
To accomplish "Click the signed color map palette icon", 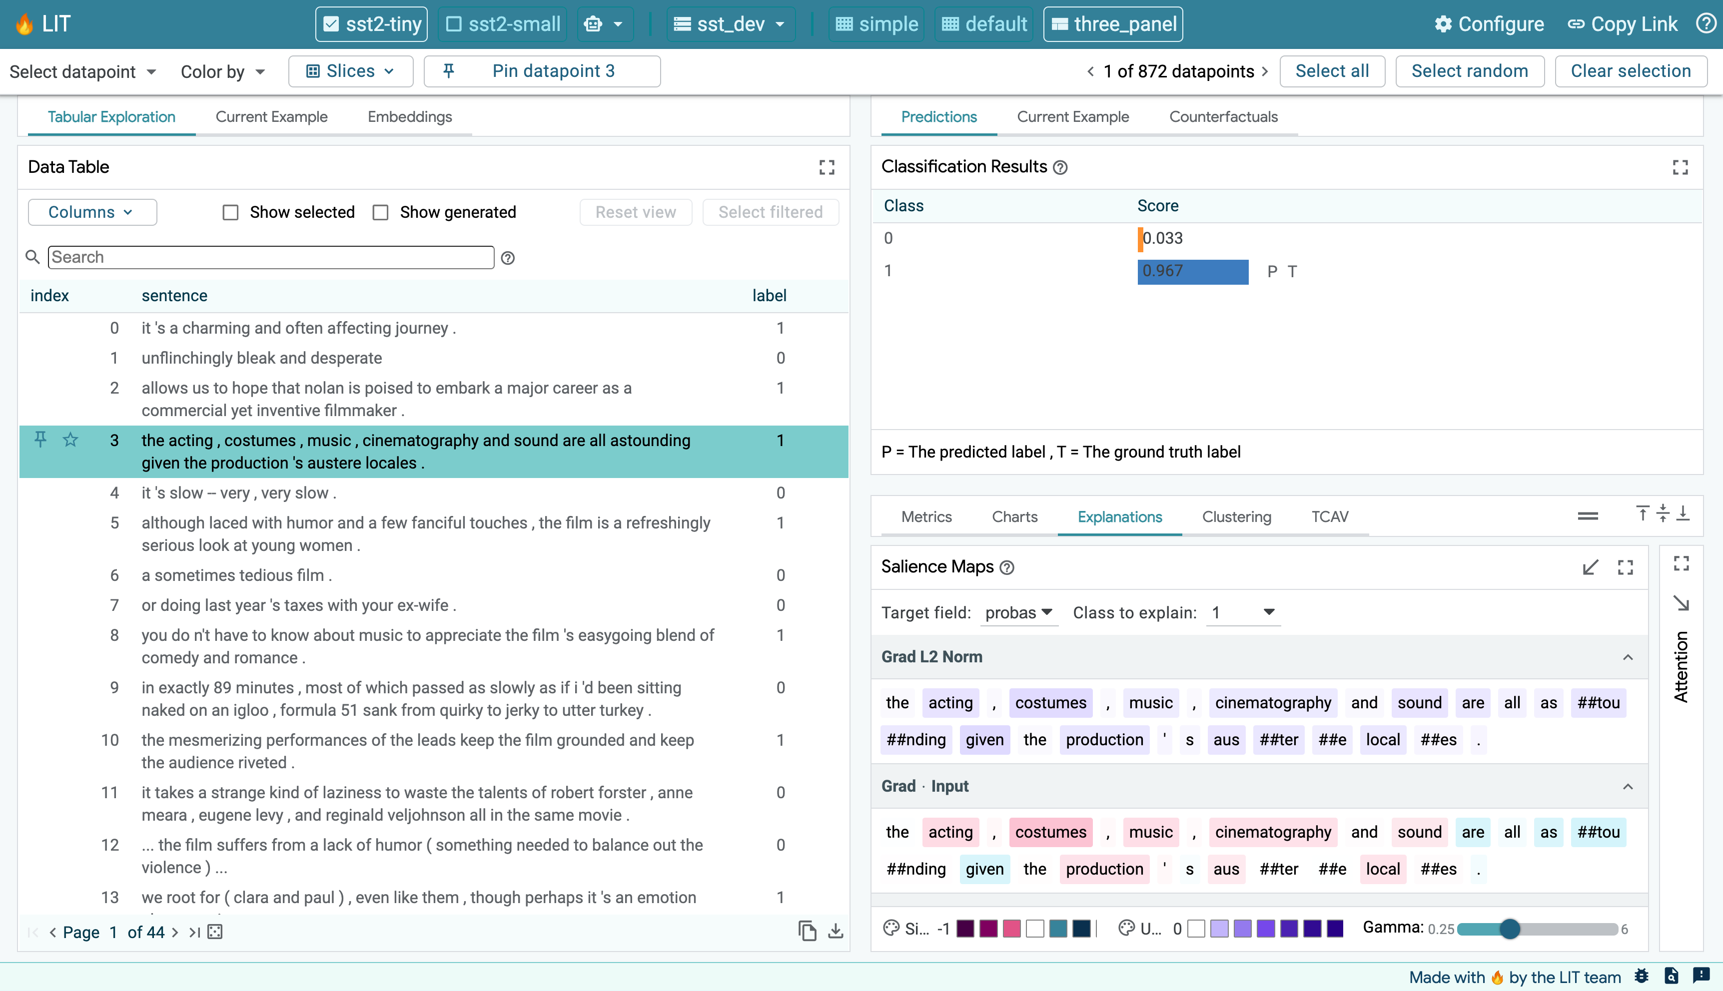I will [x=891, y=929].
